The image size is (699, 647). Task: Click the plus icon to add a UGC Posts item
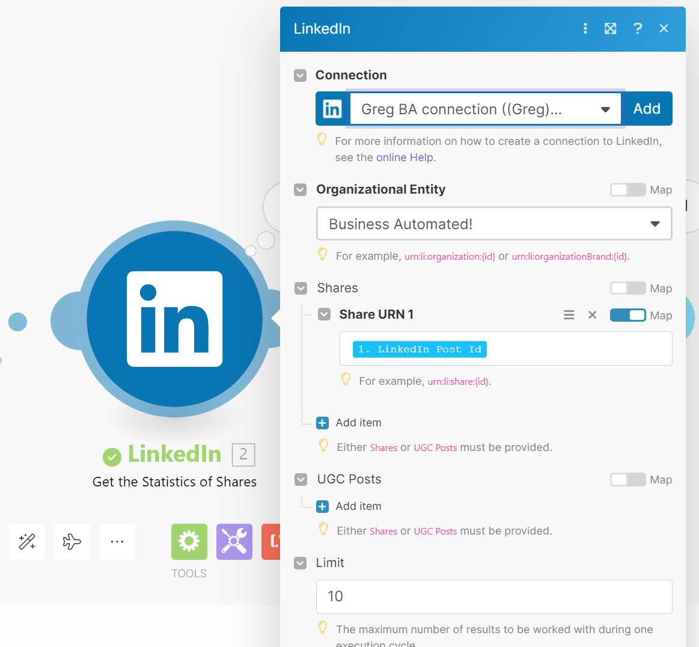[322, 506]
